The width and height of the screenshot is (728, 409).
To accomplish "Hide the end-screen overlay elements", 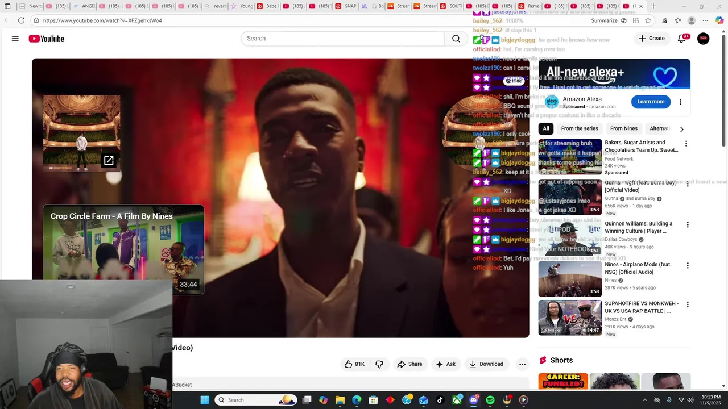I will tap(514, 81).
